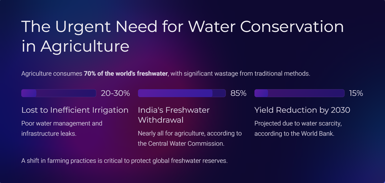Select the "85%" percentage label
This screenshot has height=183, width=385.
coord(238,93)
